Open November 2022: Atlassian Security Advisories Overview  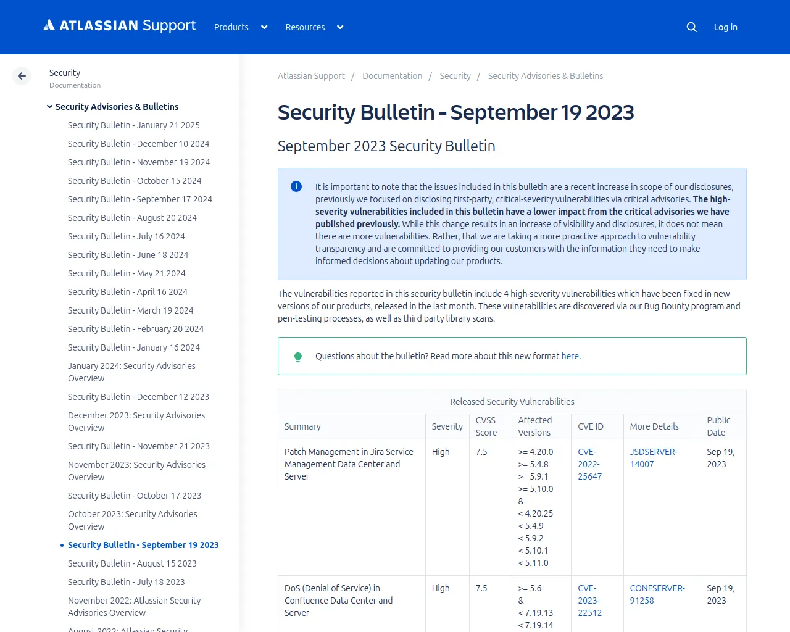[x=134, y=607]
